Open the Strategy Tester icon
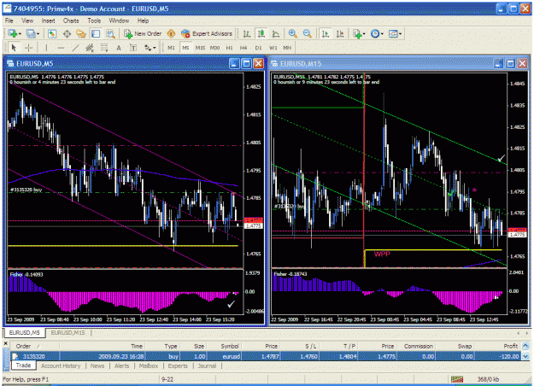Screen dimensions: 534x386 pos(110,33)
